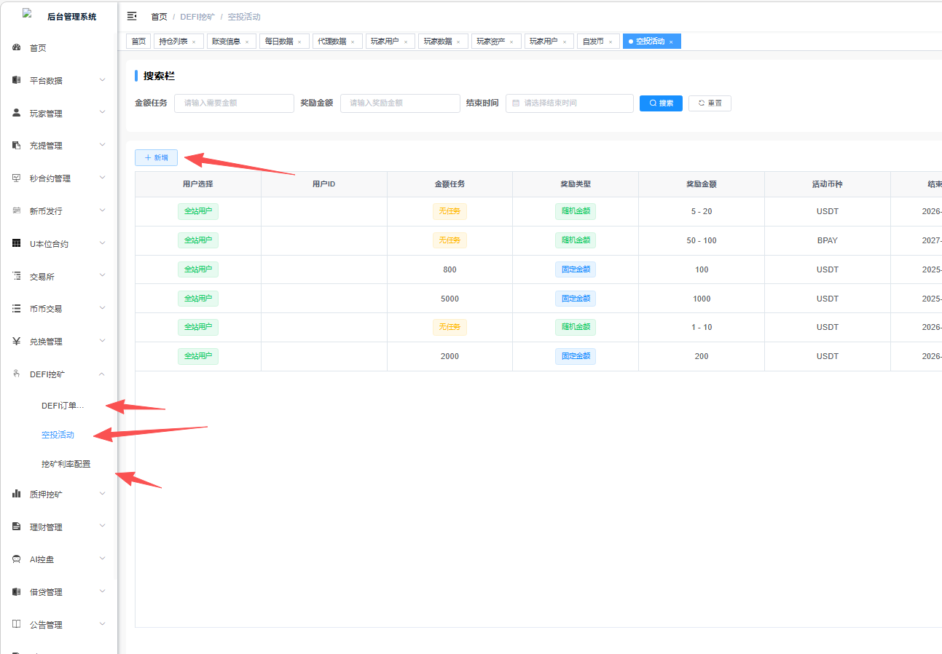942x654 pixels.
Task: Focus the 奖励金额 input field
Action: [x=400, y=103]
